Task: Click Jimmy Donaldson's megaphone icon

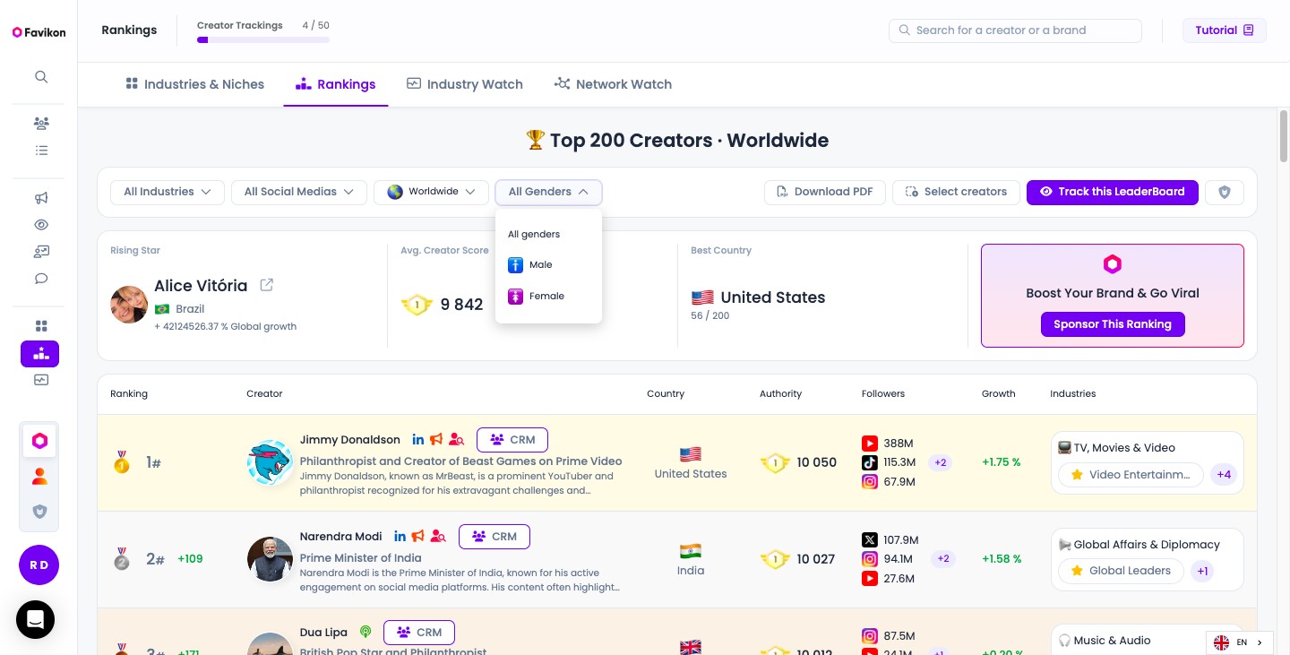Action: coord(436,439)
